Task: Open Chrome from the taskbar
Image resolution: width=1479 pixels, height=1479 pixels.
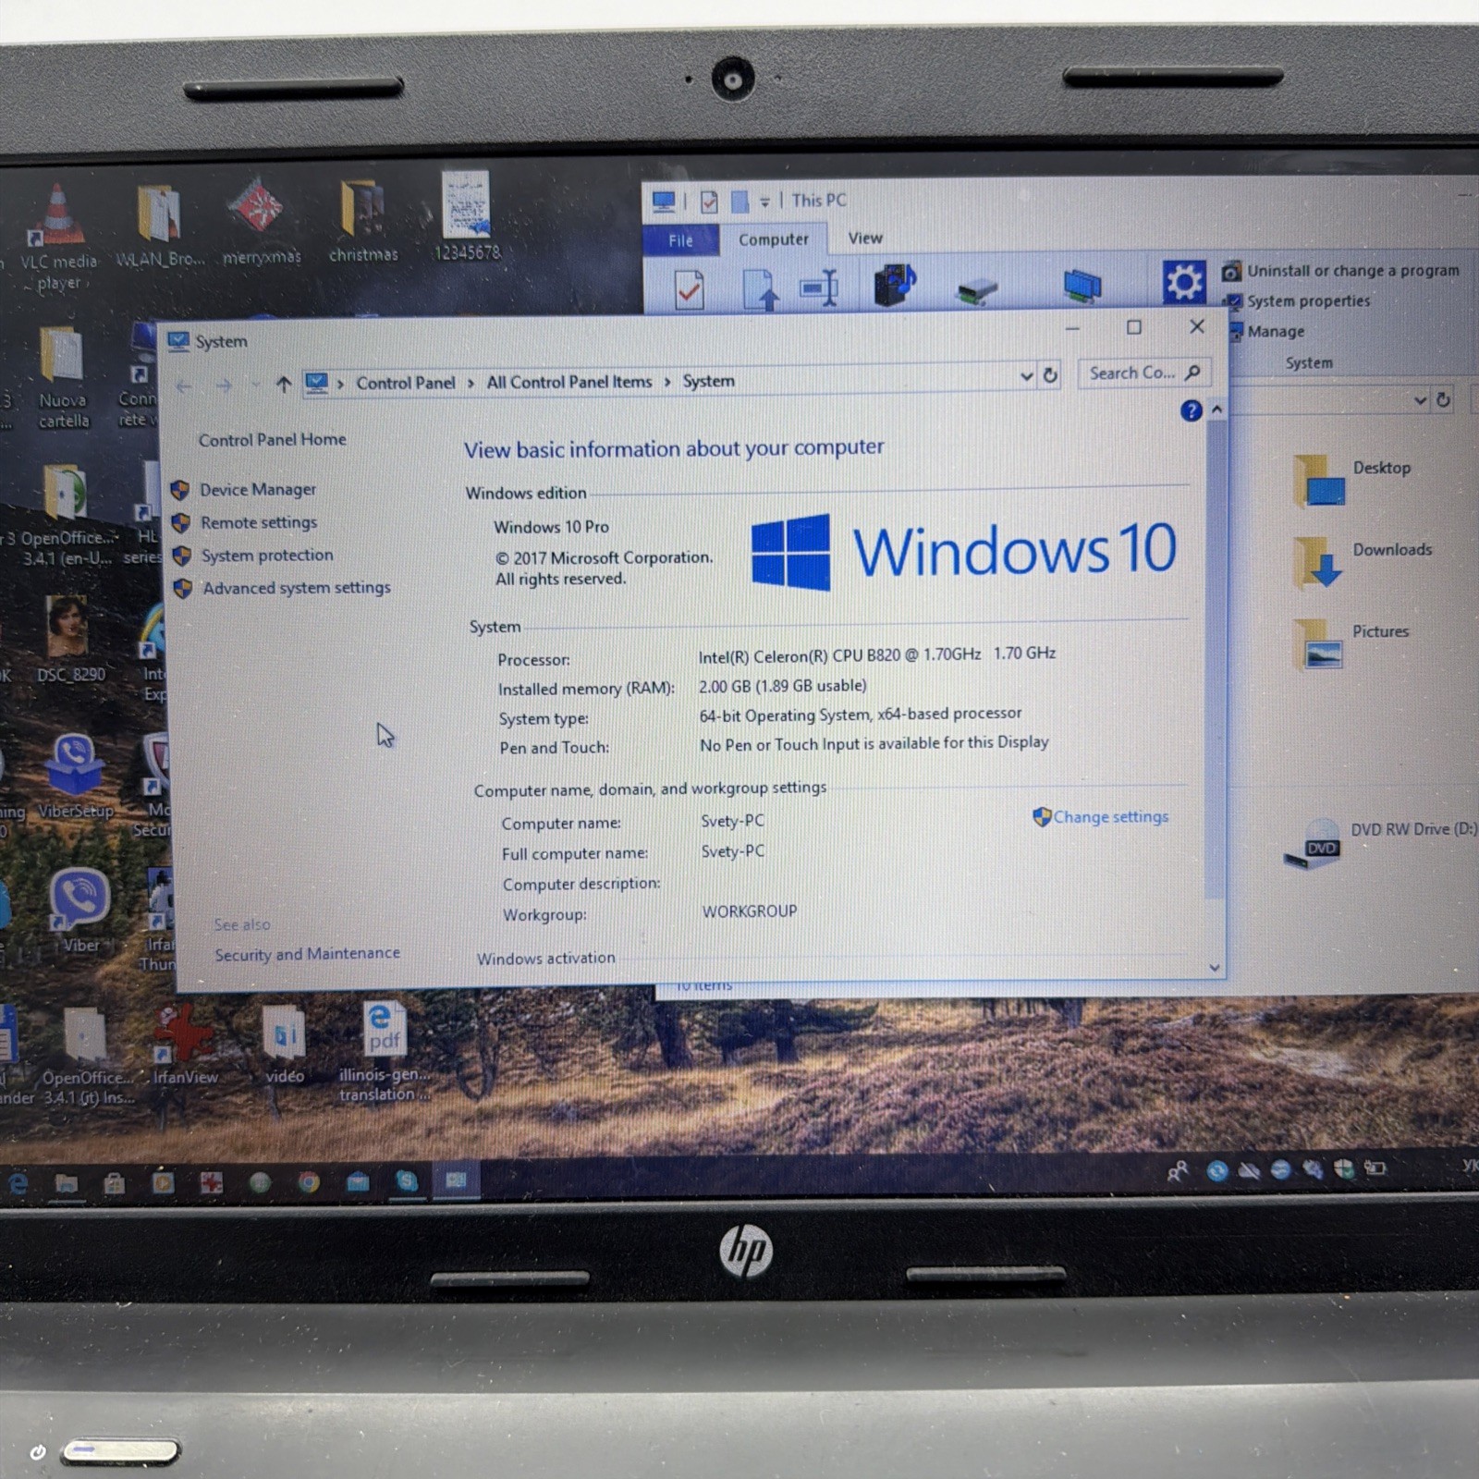Action: 308,1182
